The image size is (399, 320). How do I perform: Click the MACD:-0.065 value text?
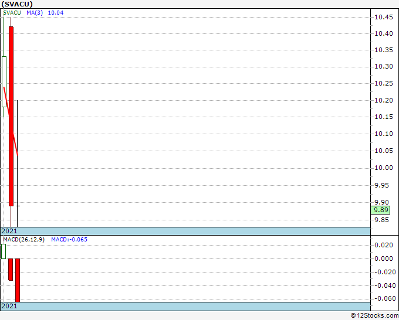click(69, 240)
